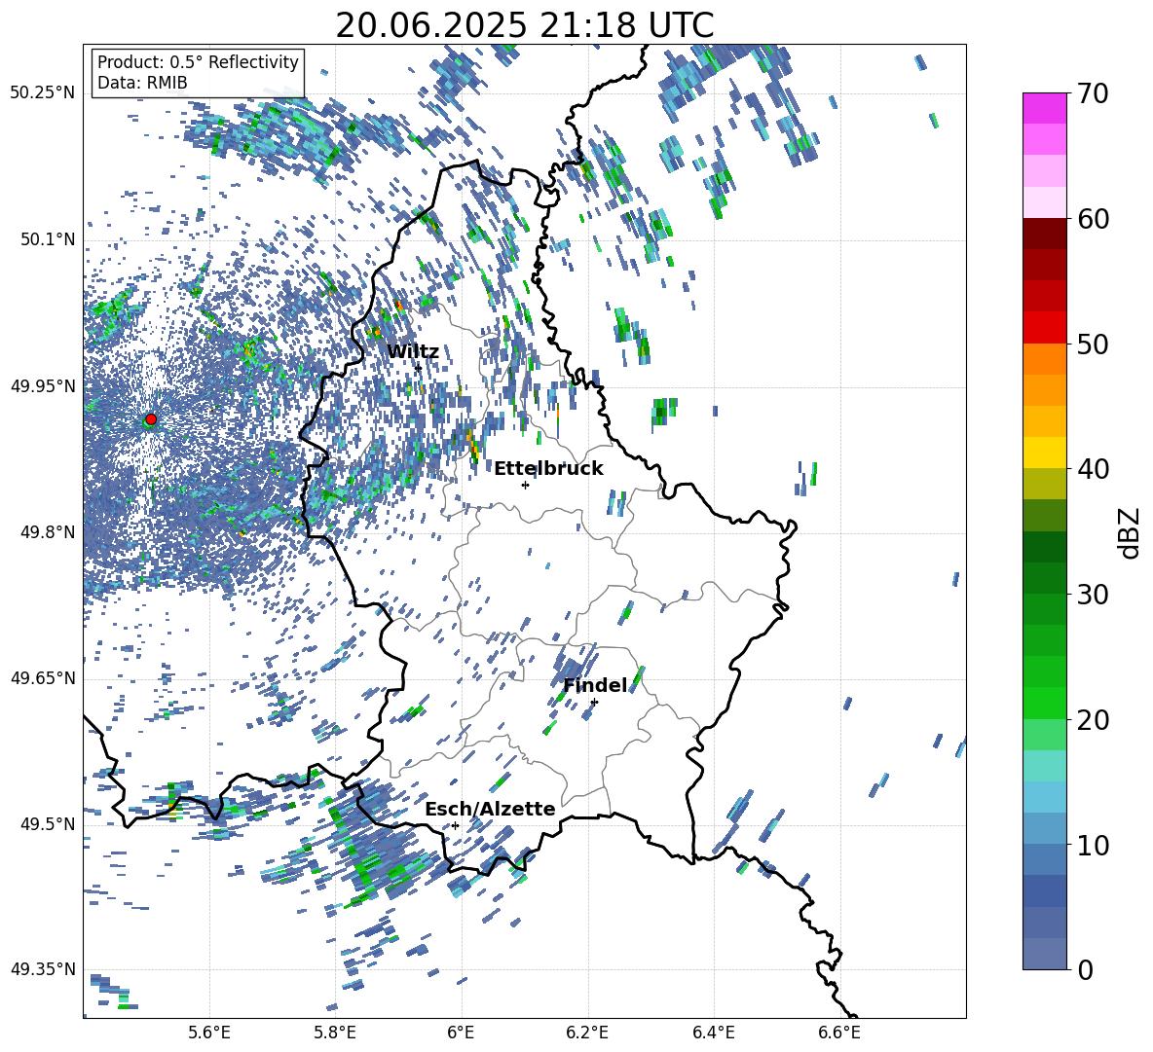
Task: Click the red radar location dot
Action: (151, 418)
